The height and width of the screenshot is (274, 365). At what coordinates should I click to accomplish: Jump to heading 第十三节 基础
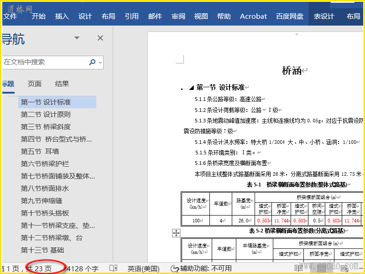pos(42,250)
